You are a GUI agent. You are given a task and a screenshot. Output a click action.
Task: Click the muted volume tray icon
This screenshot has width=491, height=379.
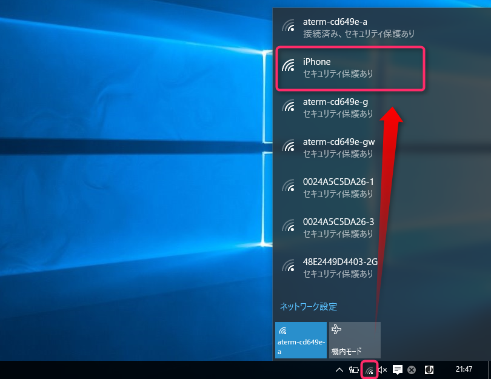(382, 371)
